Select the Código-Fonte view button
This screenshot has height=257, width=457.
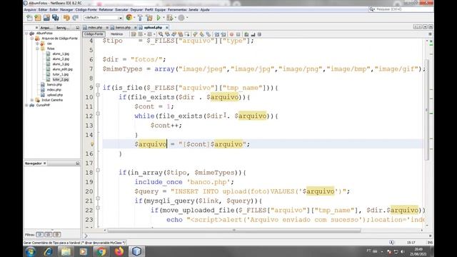pyautogui.click(x=94, y=34)
